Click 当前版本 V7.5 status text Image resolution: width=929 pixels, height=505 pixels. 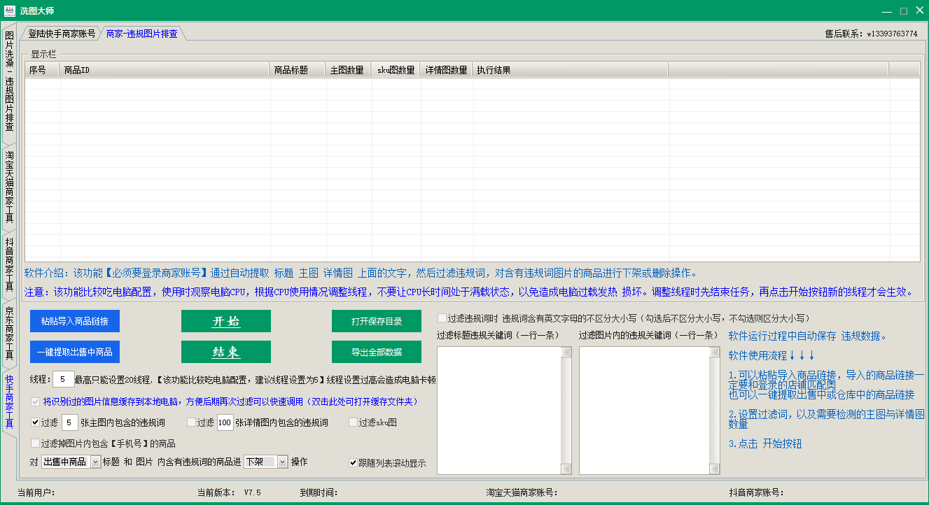click(229, 492)
